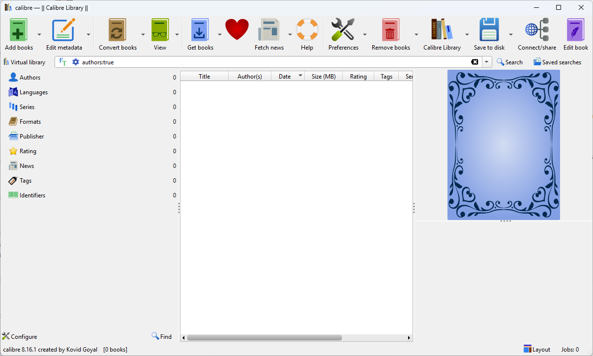Click into the search input field
The width and height of the screenshot is (593, 356).
pyautogui.click(x=270, y=62)
